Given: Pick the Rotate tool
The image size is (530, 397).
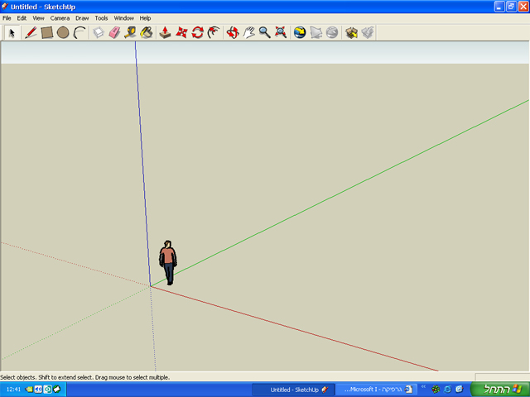Looking at the screenshot, I should tap(198, 33).
